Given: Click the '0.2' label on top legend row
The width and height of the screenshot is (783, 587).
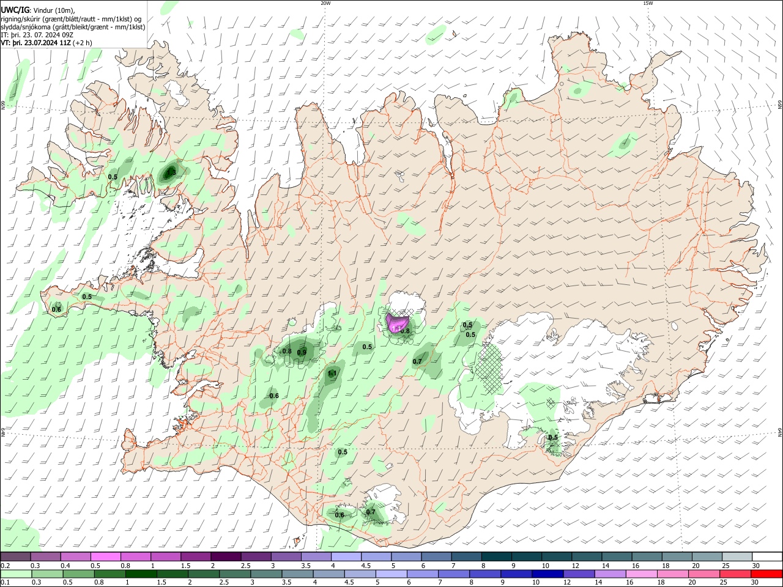Looking at the screenshot, I should (6, 566).
